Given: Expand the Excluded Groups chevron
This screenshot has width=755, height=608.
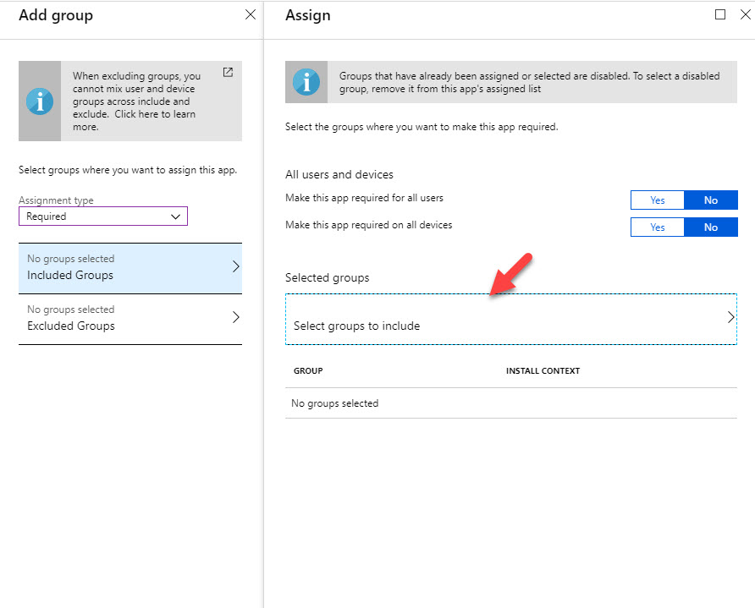Looking at the screenshot, I should coord(236,317).
